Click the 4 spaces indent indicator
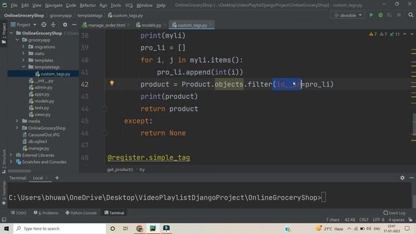The height and width of the screenshot is (234, 416). (396, 220)
